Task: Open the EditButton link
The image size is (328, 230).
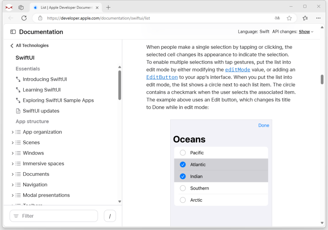Action: pyautogui.click(x=162, y=77)
